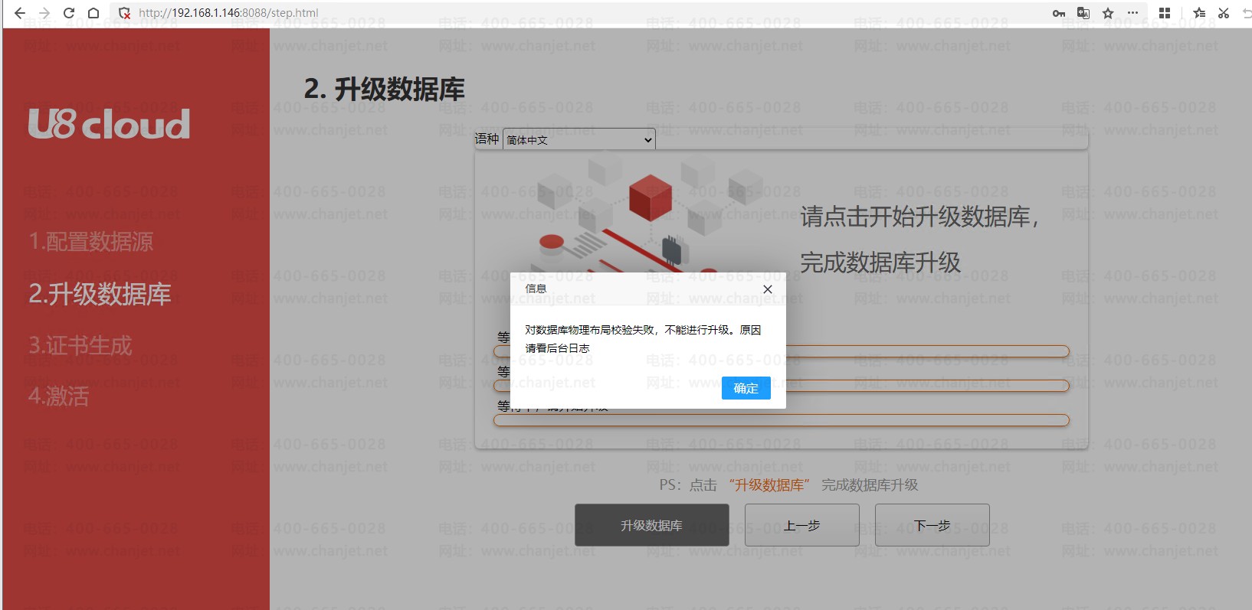This screenshot has height=610, width=1252.
Task: Select step 2.升级数据库 in sidebar
Action: pos(100,294)
